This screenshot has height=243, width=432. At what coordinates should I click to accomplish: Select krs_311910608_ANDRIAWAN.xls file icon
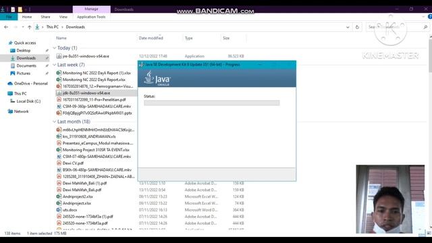pos(59,136)
